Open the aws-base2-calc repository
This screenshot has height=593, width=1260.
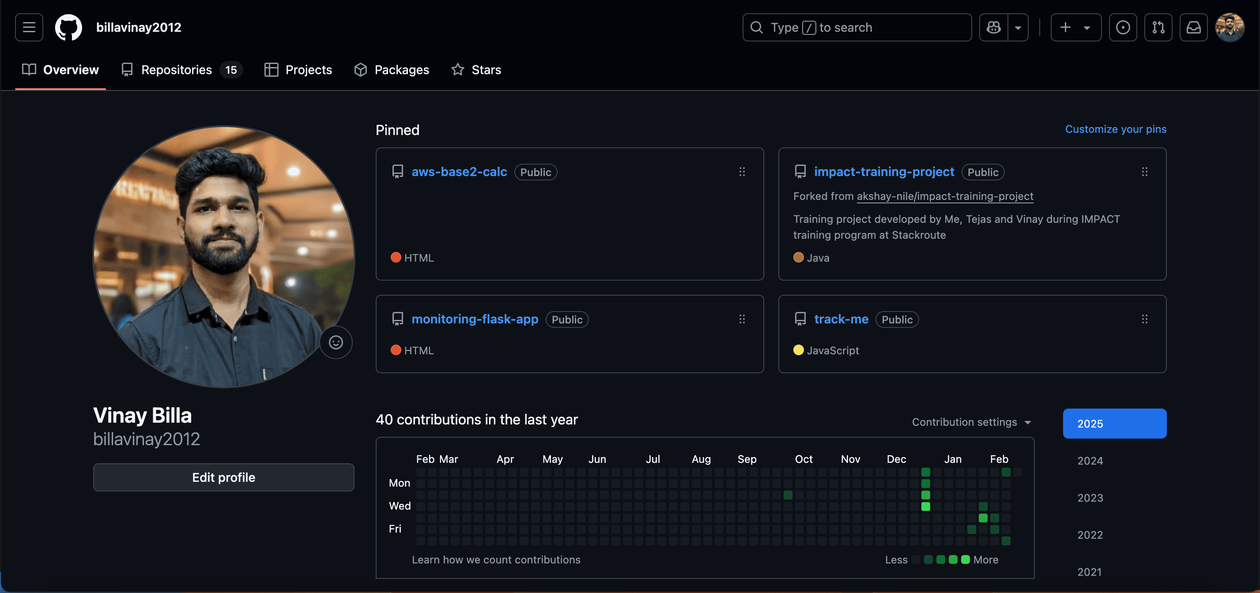coord(459,172)
